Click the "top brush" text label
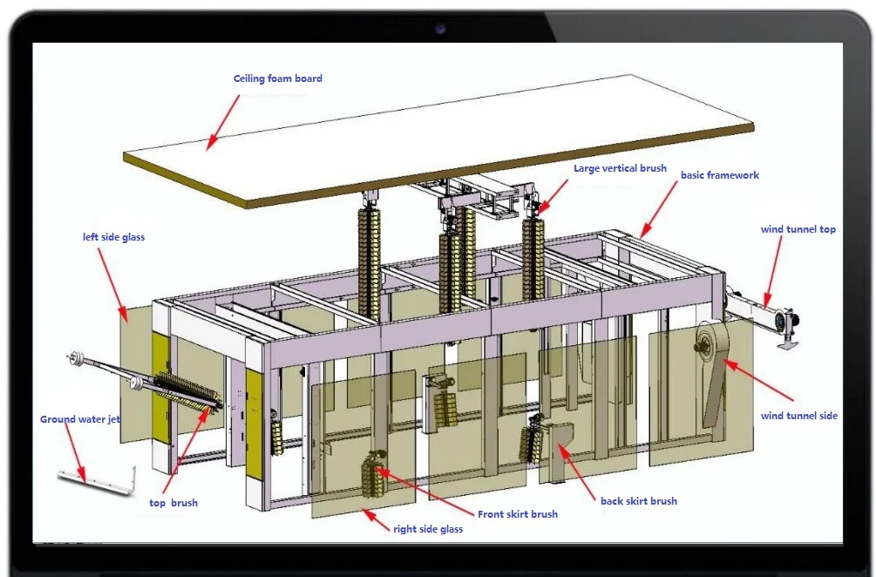The image size is (876, 577). 173,503
